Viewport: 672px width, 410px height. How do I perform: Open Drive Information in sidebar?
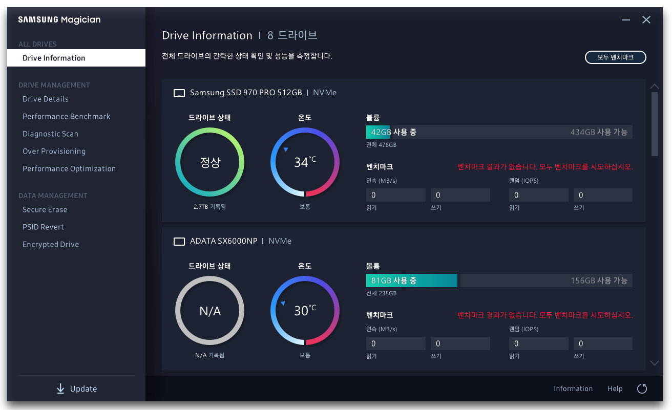(76, 58)
